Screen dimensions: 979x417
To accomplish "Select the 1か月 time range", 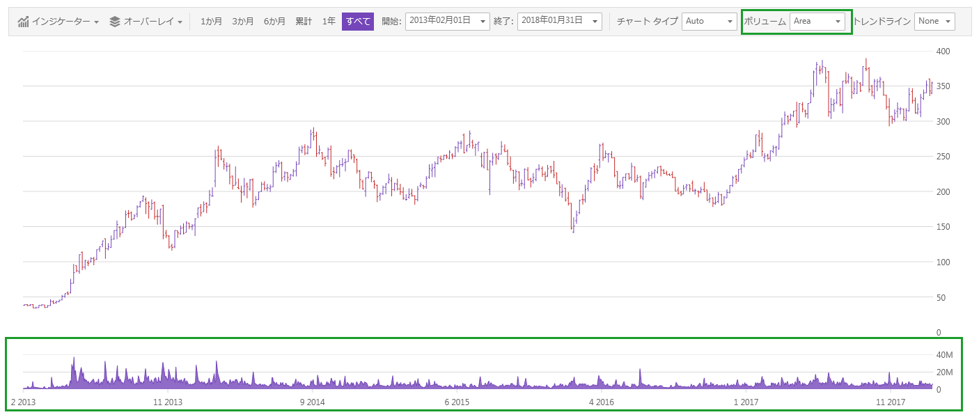I will [211, 21].
